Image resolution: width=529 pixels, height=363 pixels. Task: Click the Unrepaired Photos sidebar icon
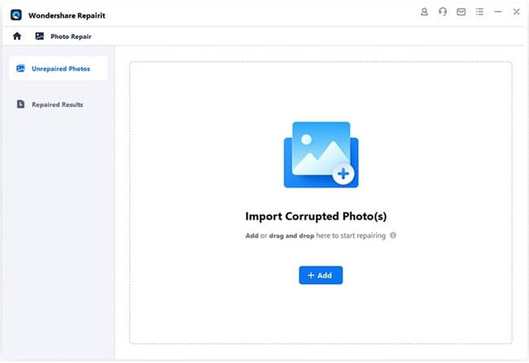[20, 68]
